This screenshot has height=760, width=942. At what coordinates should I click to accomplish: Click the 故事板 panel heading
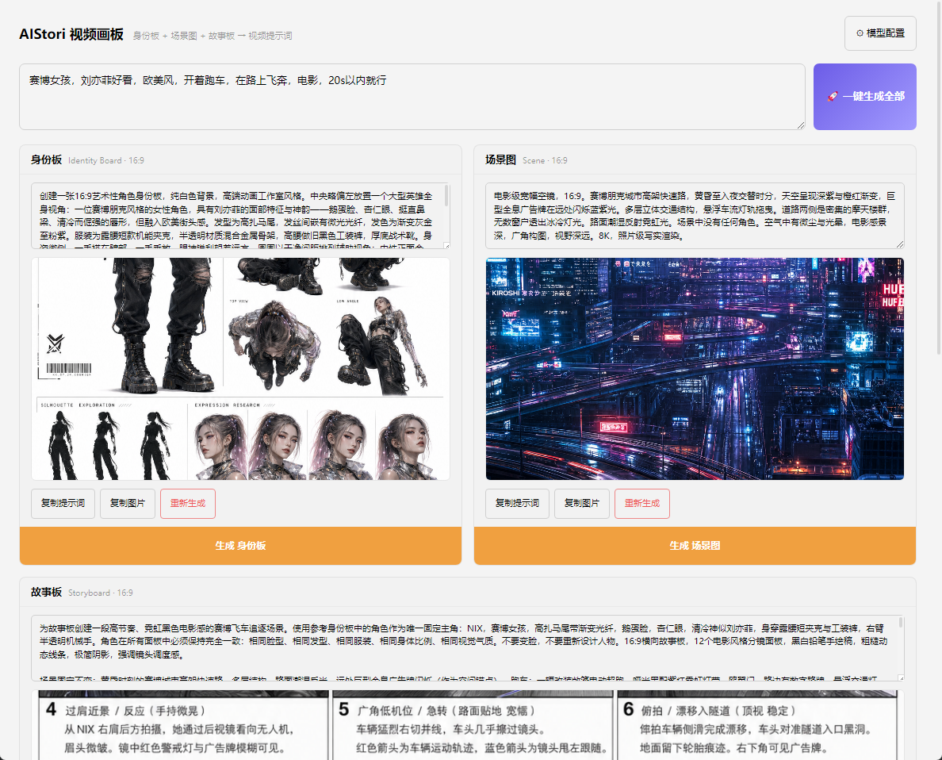46,593
